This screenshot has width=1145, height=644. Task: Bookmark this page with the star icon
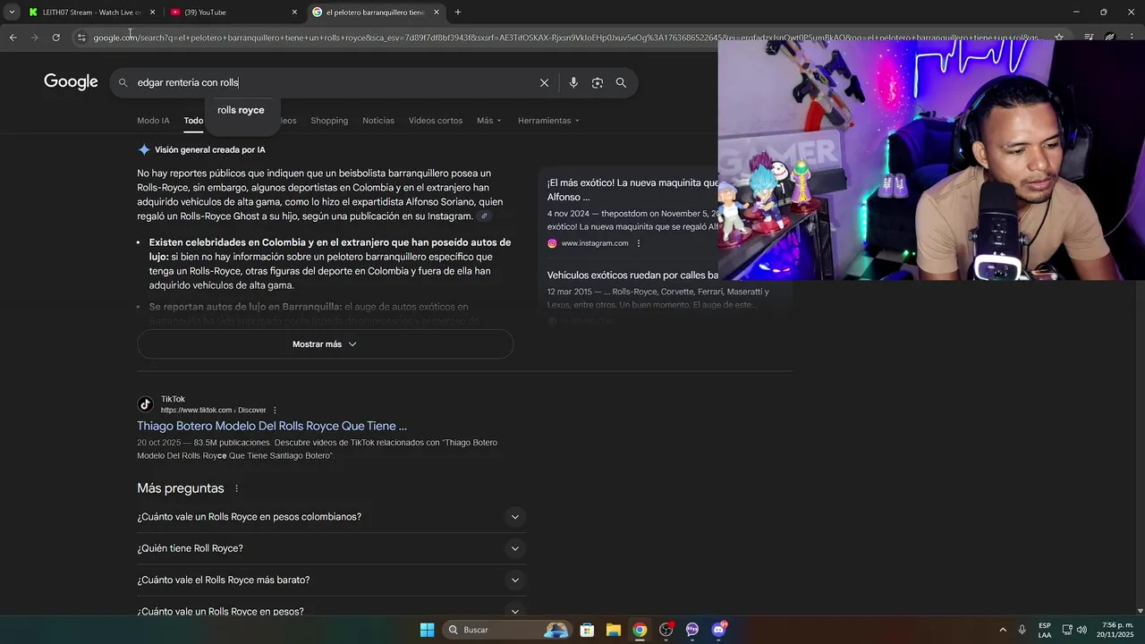click(x=1059, y=38)
